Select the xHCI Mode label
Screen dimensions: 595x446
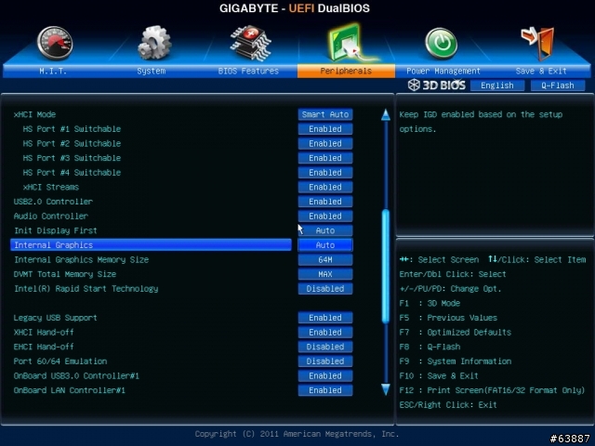pos(35,114)
